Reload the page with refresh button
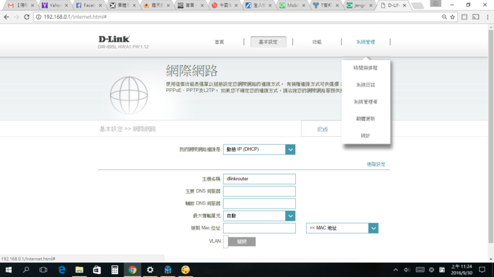 [x=26, y=17]
